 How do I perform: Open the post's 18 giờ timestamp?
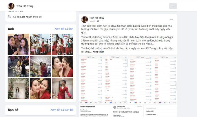pyautogui.click(x=92, y=21)
